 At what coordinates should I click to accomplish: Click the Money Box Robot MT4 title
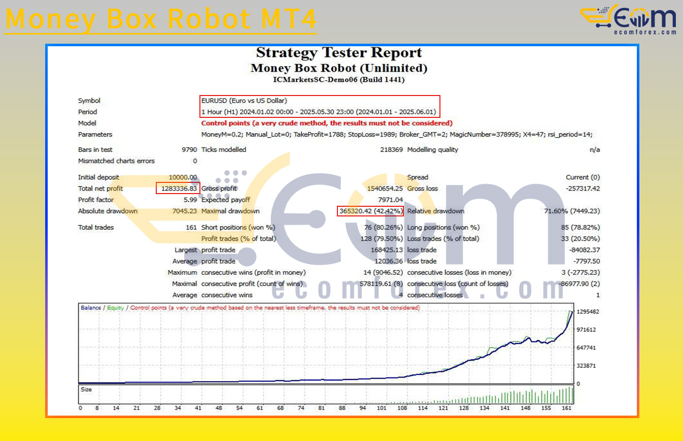161,19
